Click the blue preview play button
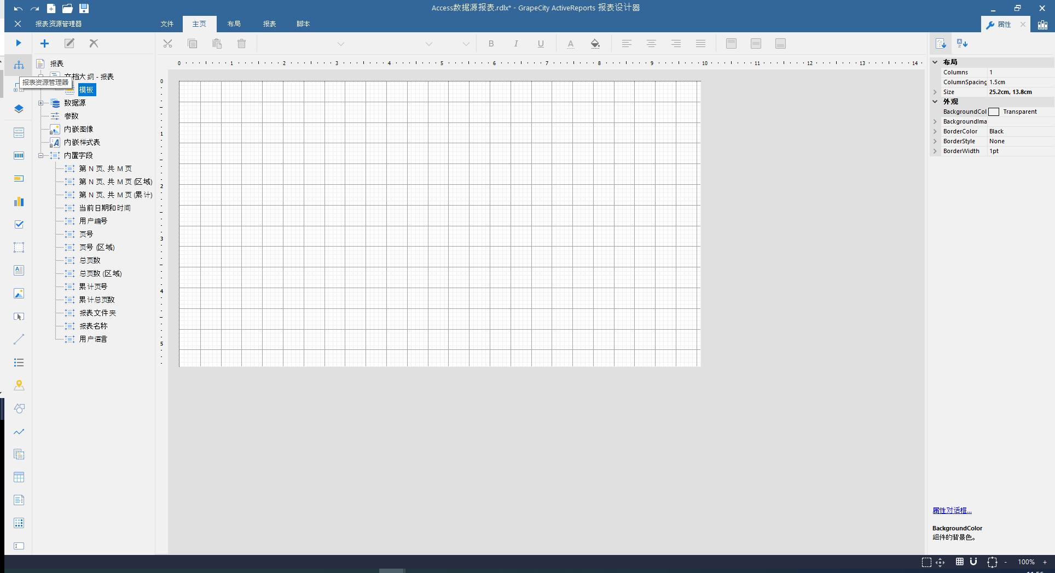Screen dimensions: 1055x573 coord(19,43)
